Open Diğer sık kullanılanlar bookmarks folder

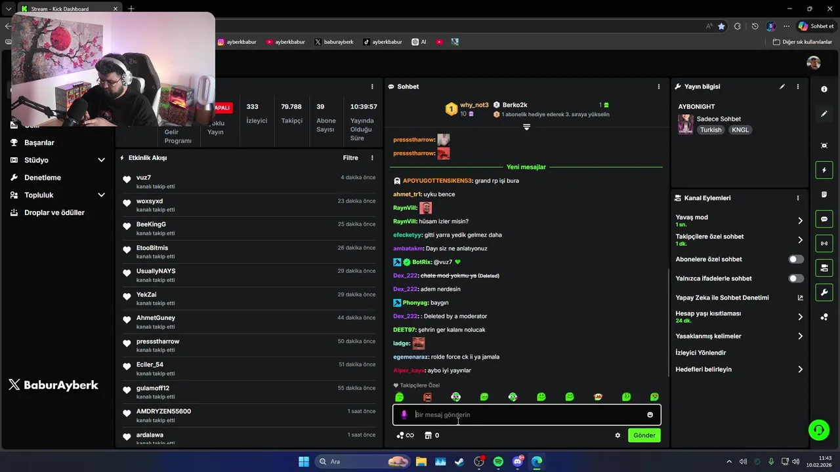(x=802, y=42)
